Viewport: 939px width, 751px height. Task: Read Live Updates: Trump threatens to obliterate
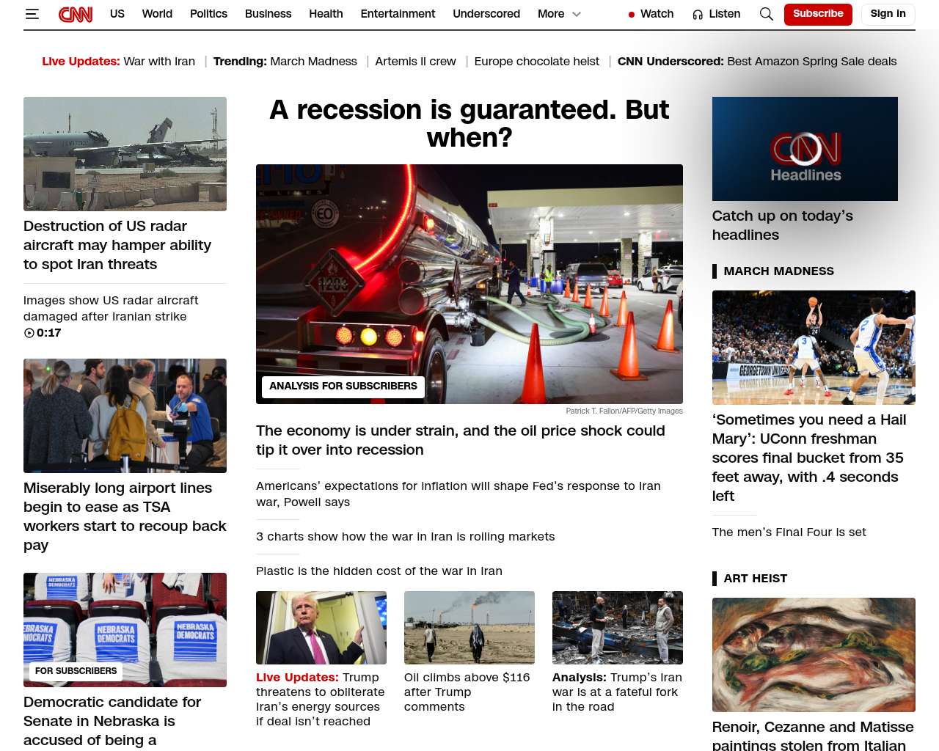[x=321, y=700]
